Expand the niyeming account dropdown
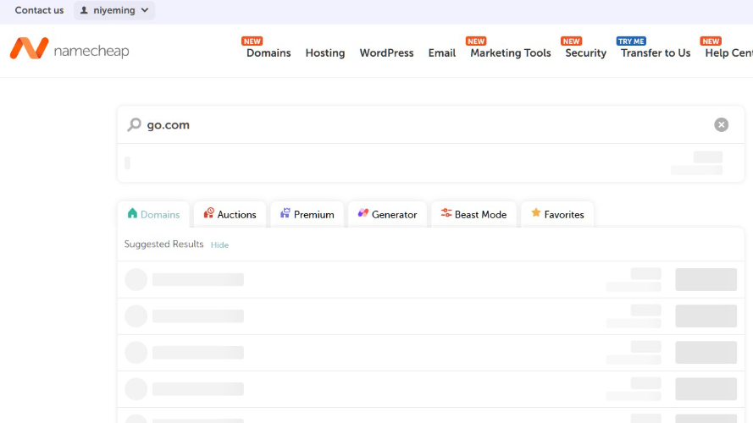The image size is (753, 423). [114, 10]
